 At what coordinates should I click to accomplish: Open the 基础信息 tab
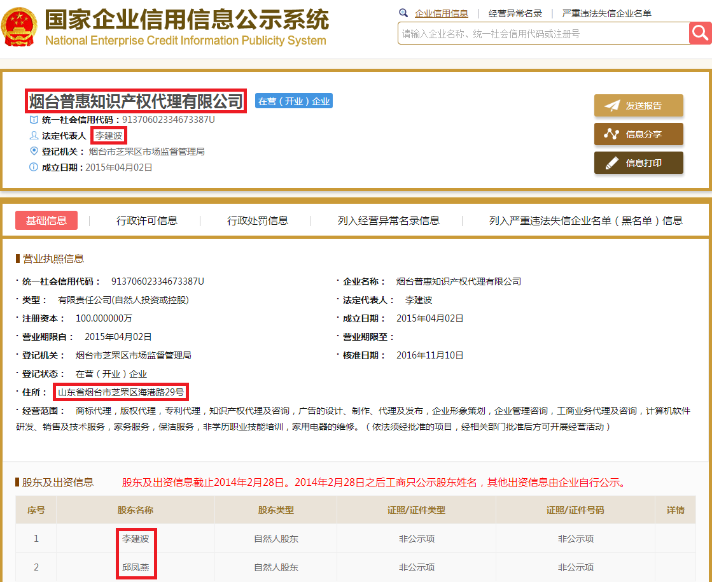click(46, 220)
